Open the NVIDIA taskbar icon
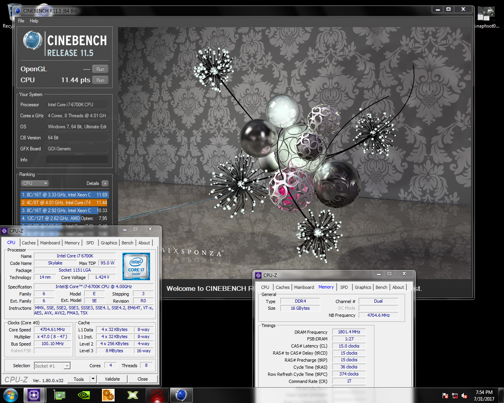This screenshot has width=504, height=403. (84, 395)
